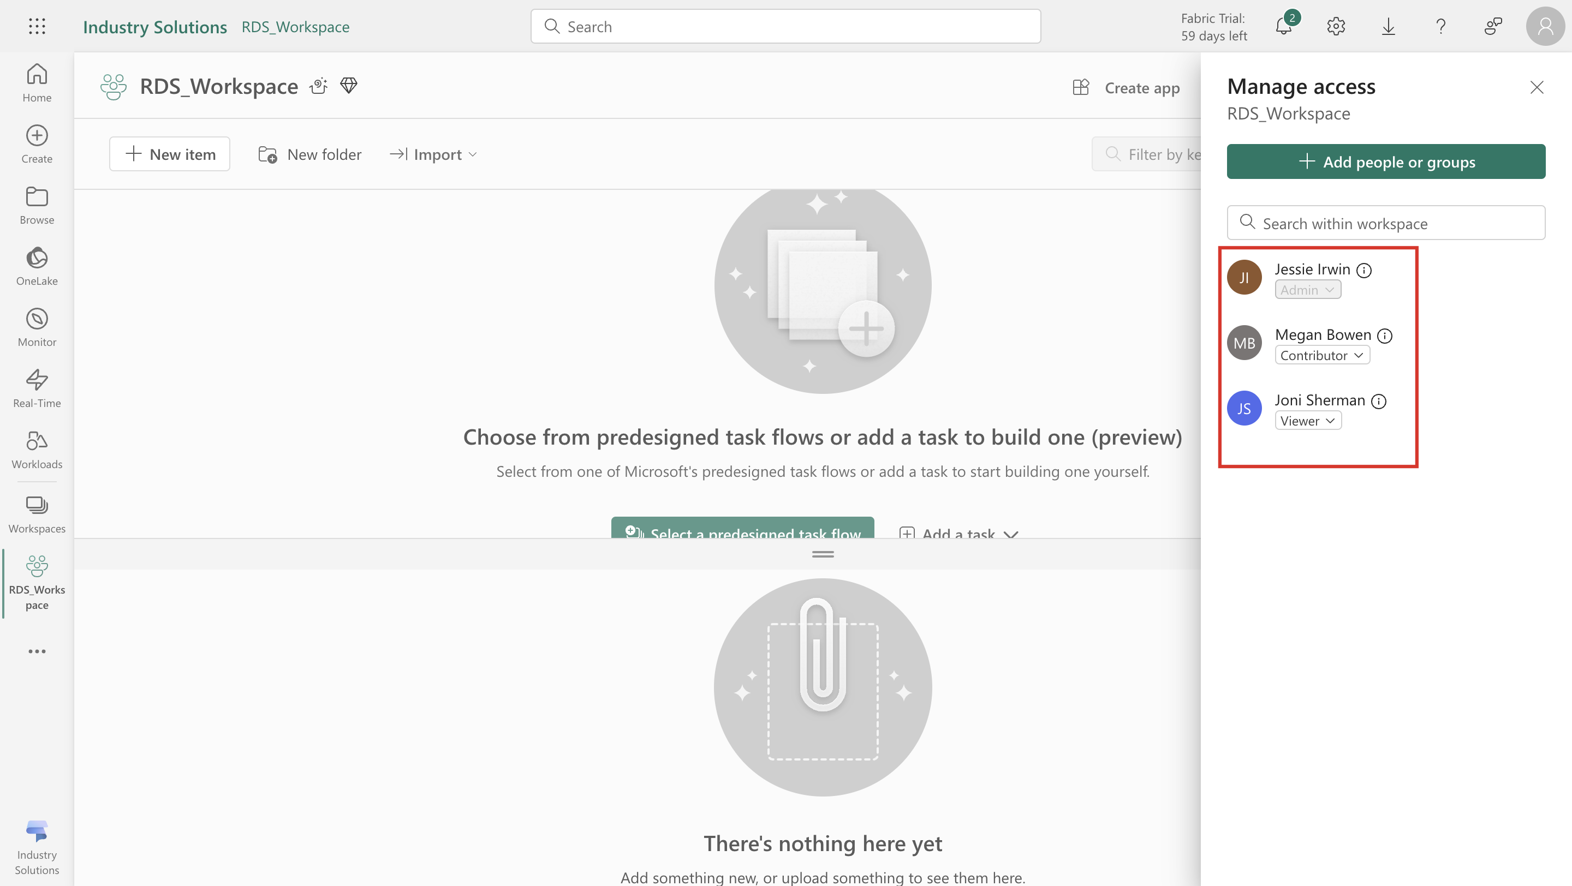
Task: Close the Manage access panel
Action: (1537, 87)
